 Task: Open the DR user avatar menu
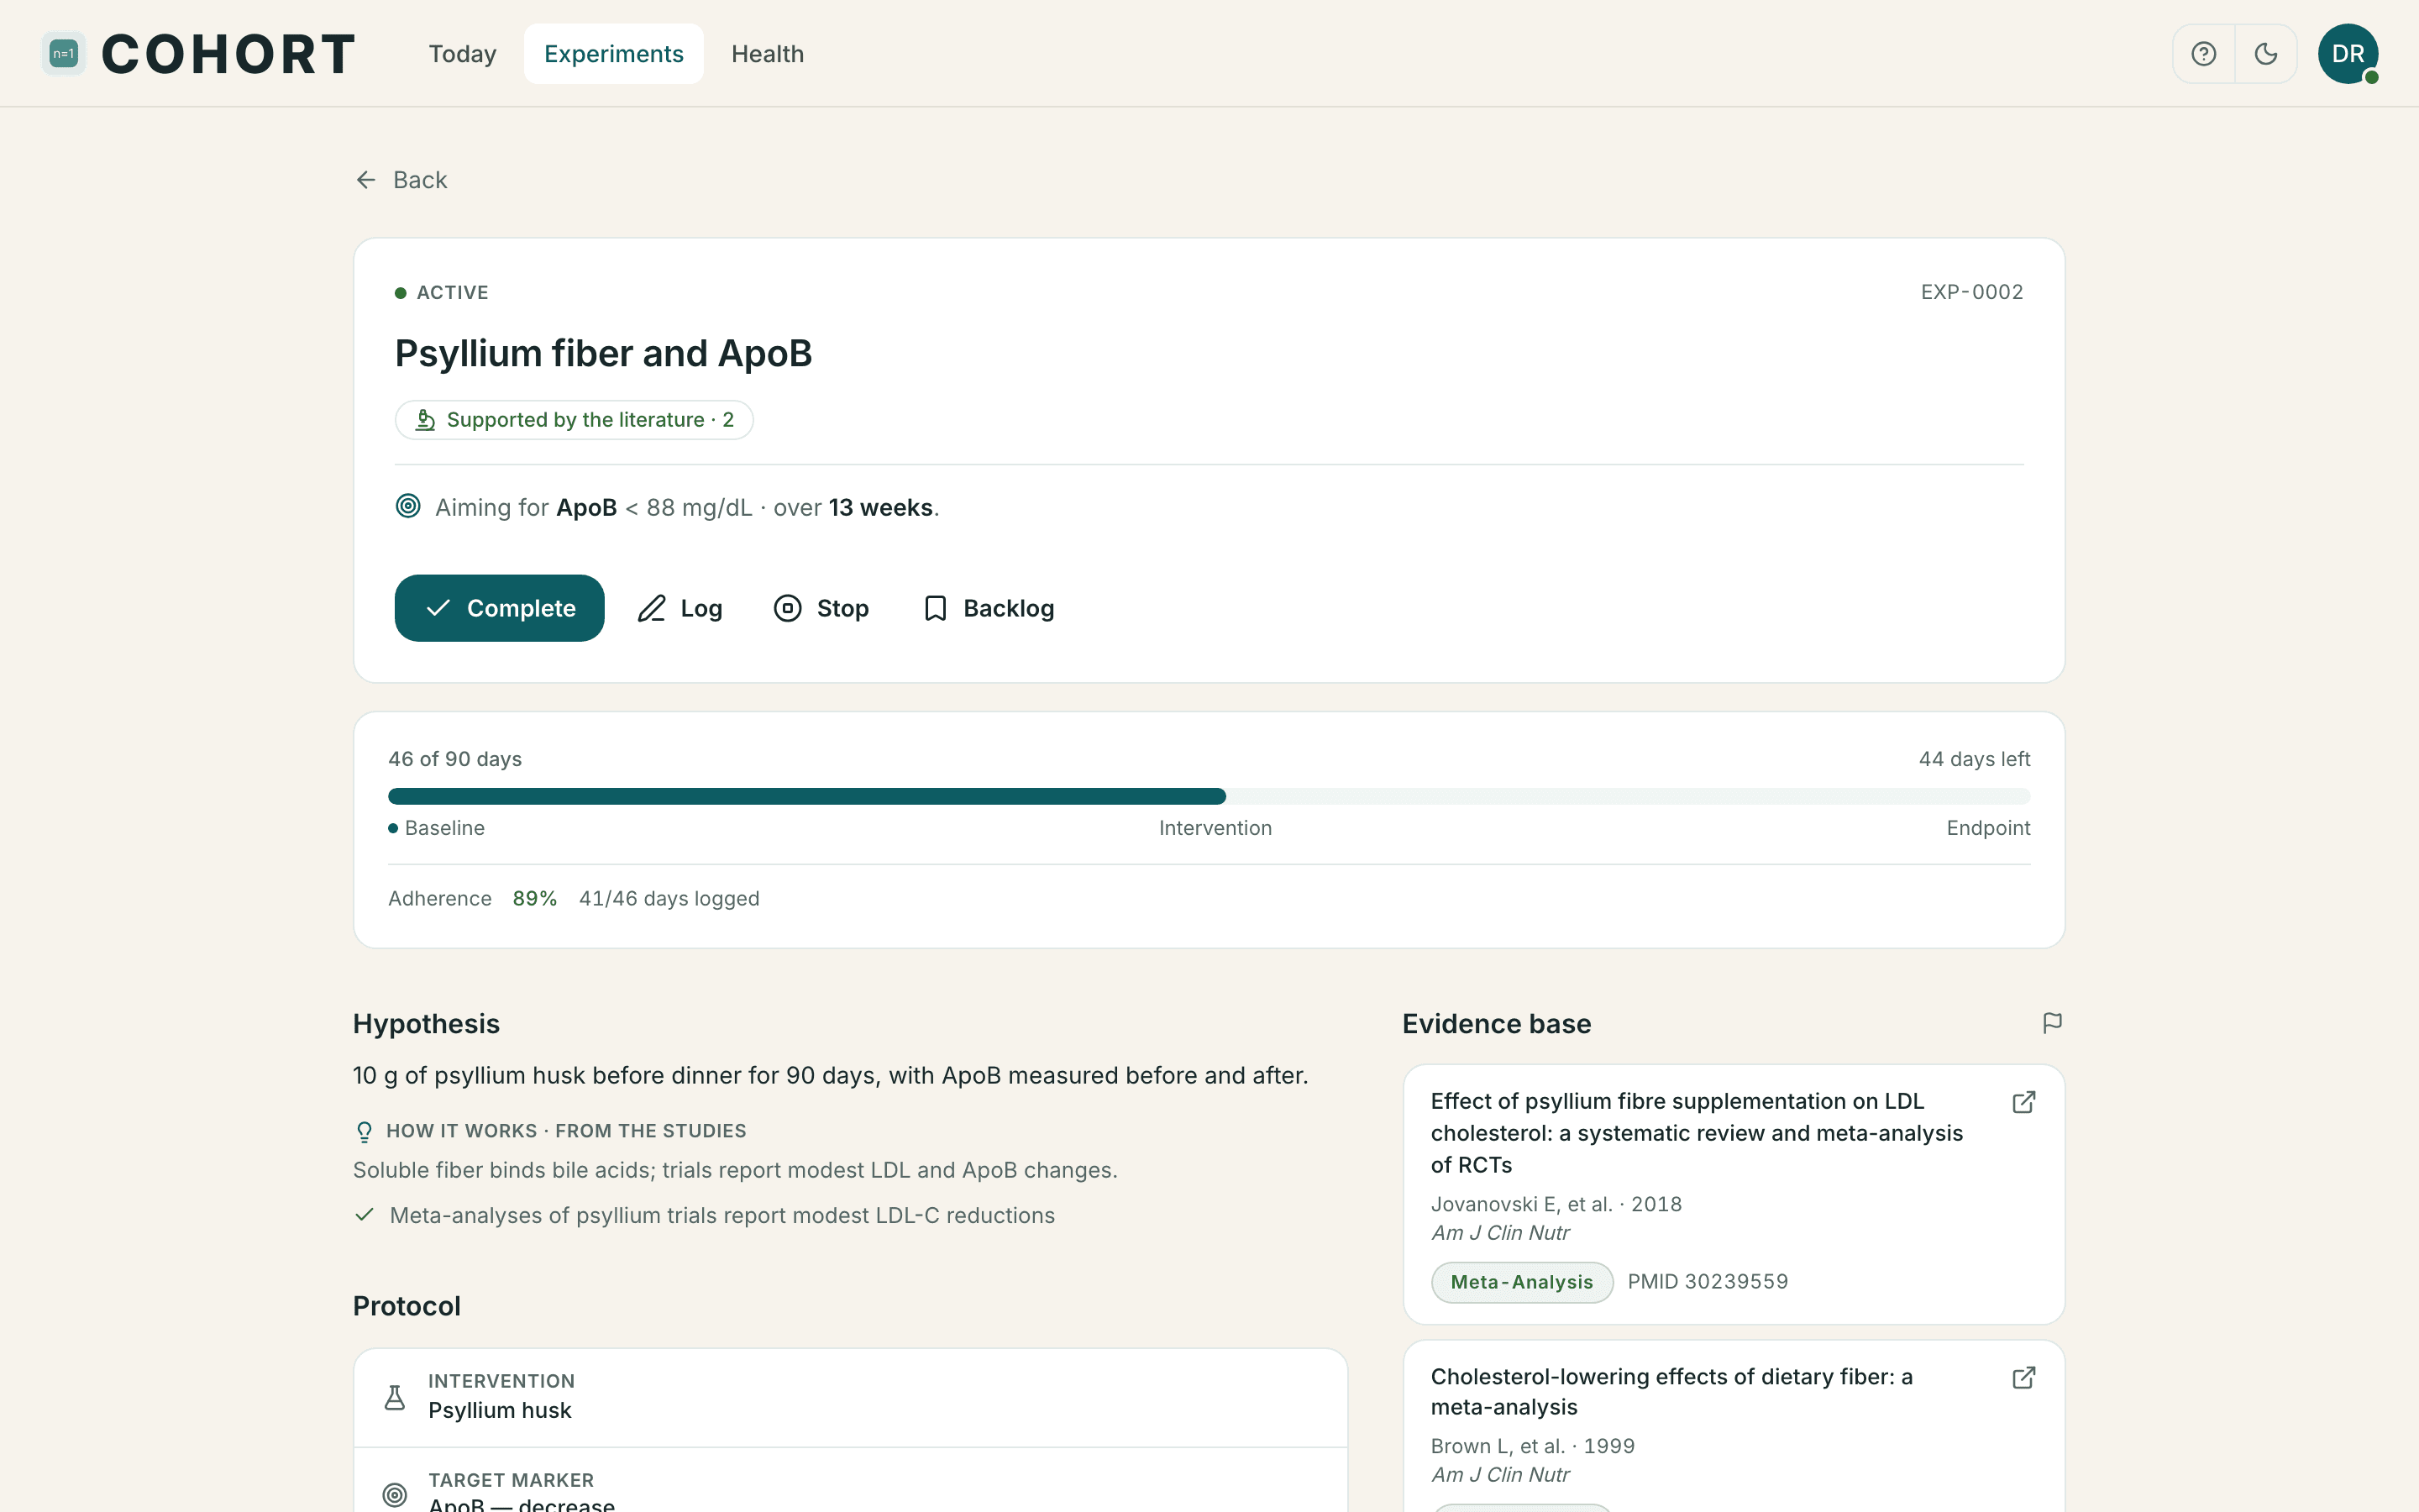[x=2347, y=54]
